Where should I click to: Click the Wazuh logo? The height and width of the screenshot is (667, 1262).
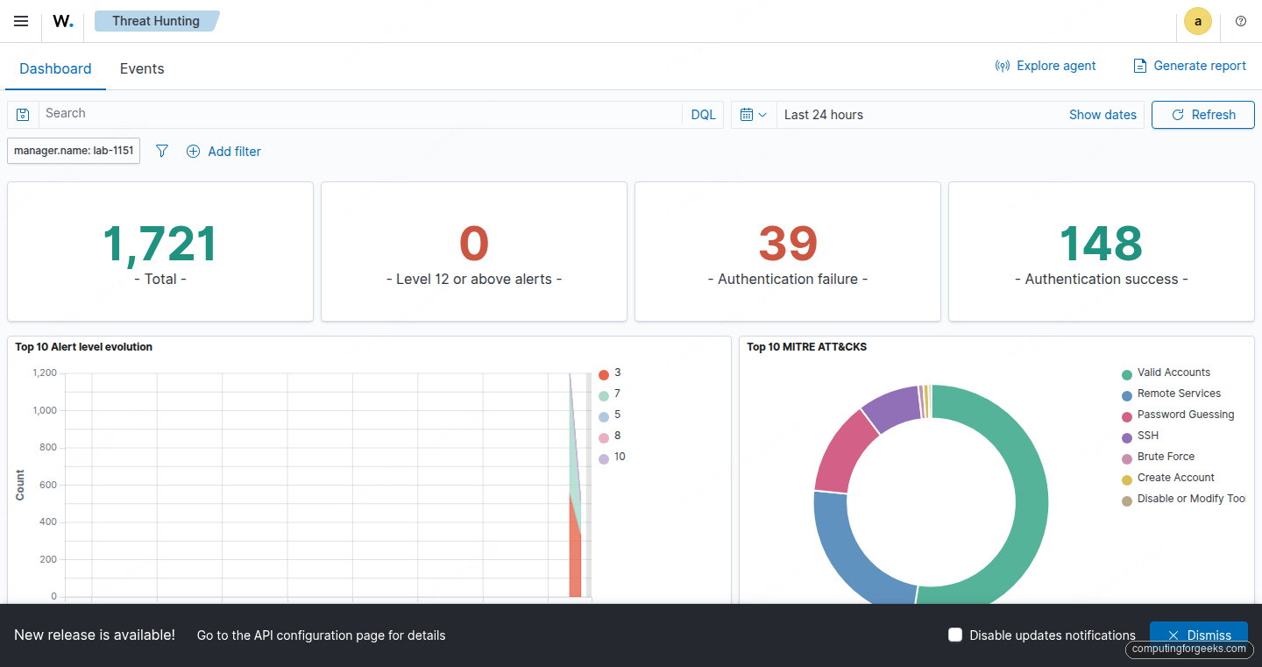pos(62,21)
